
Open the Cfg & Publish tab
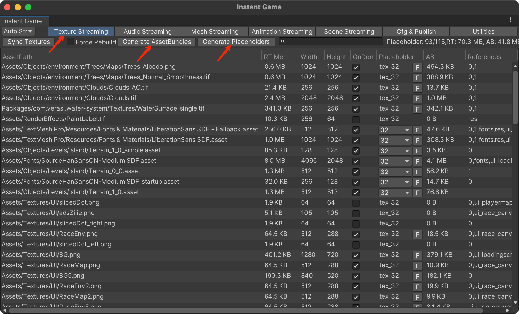coord(416,31)
